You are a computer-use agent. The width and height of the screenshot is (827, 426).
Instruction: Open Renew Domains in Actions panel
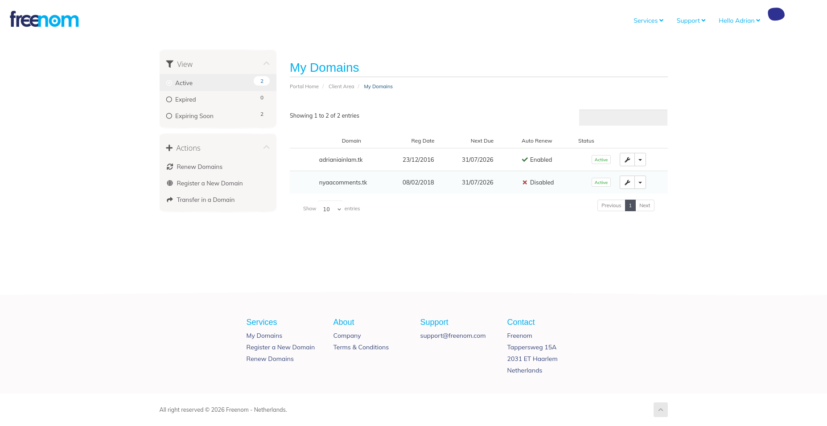pos(199,167)
